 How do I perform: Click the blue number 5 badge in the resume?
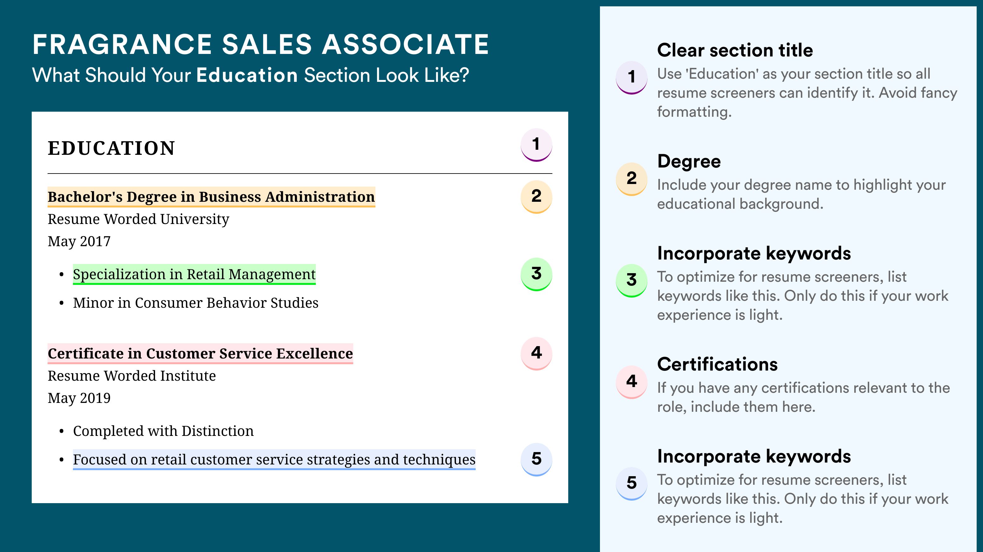pos(536,459)
